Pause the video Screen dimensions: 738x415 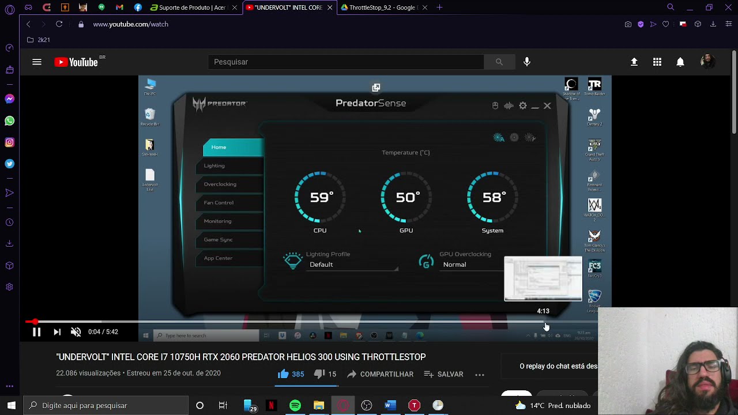(36, 332)
